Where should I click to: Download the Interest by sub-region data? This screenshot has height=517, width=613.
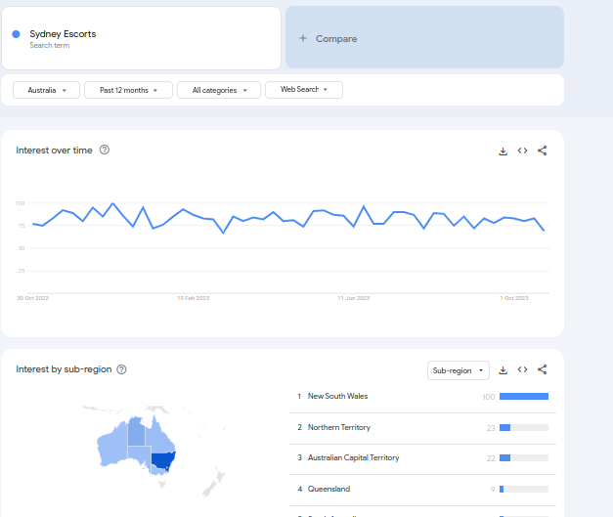point(503,370)
